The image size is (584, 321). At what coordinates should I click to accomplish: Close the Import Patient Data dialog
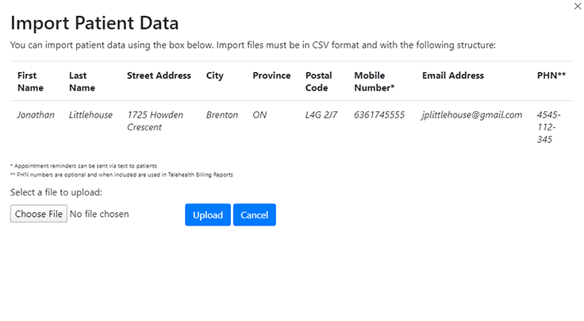point(578,6)
